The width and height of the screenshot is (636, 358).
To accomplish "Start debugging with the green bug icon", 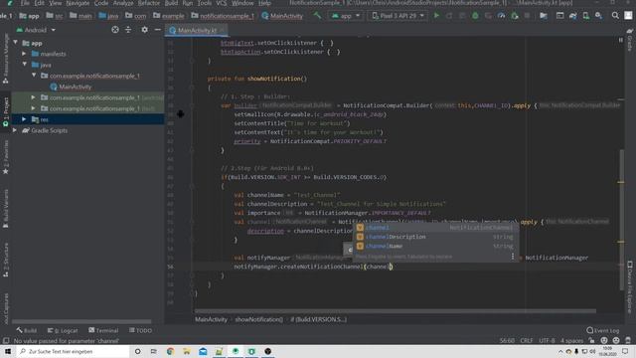I will (475, 16).
